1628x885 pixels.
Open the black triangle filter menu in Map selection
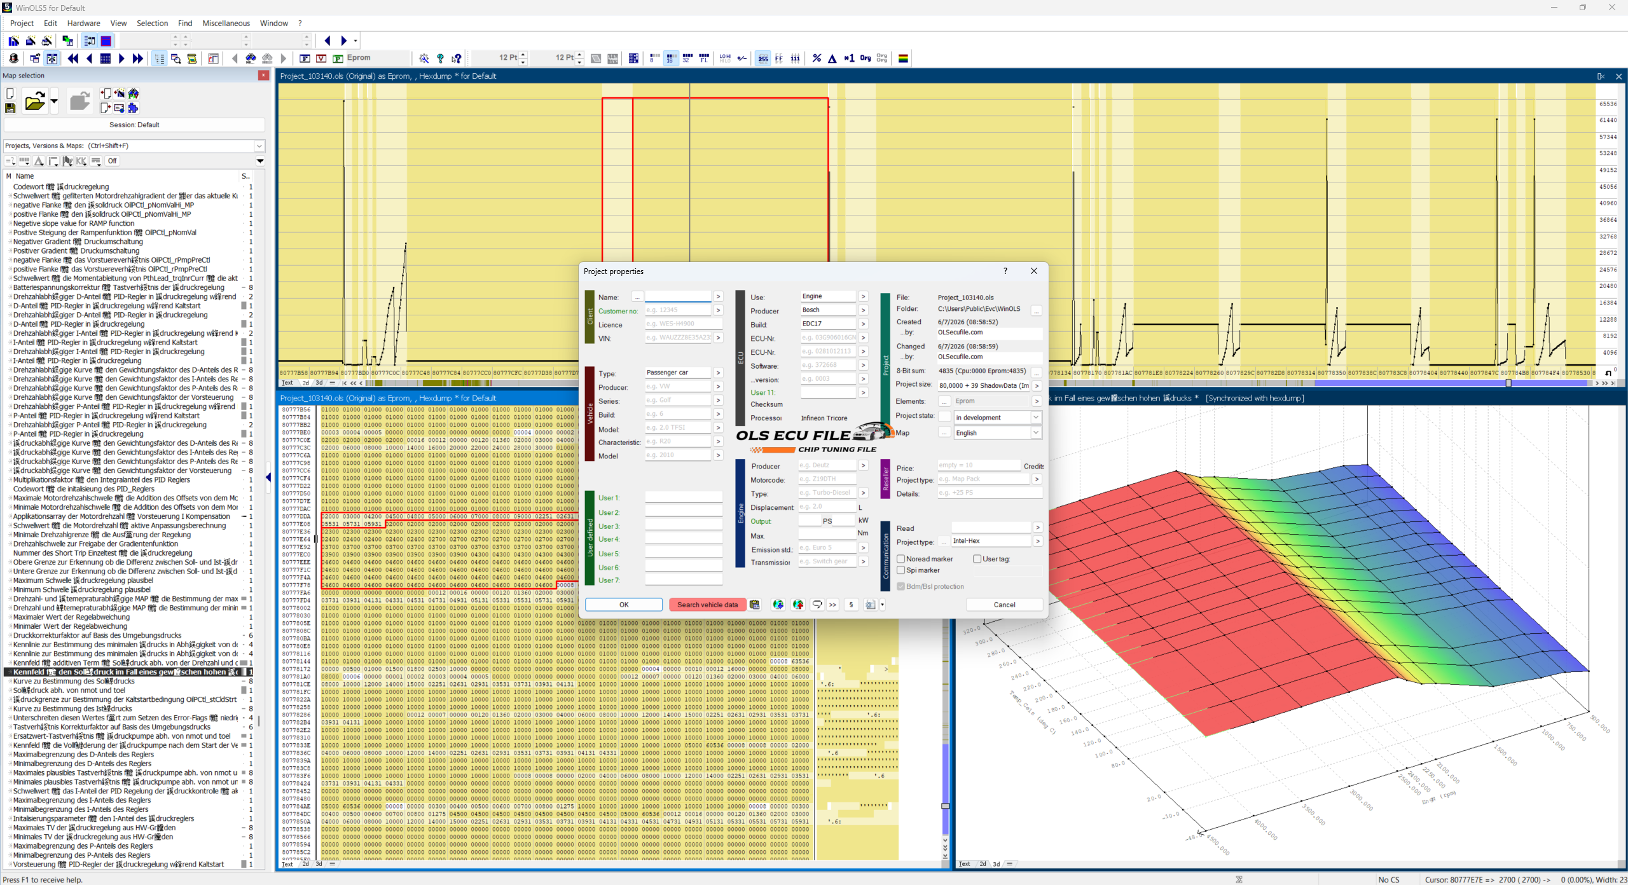pyautogui.click(x=260, y=161)
